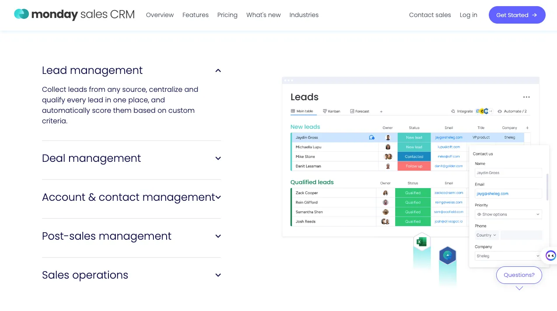This screenshot has width=557, height=311.
Task: Click the Log in link
Action: tap(468, 15)
